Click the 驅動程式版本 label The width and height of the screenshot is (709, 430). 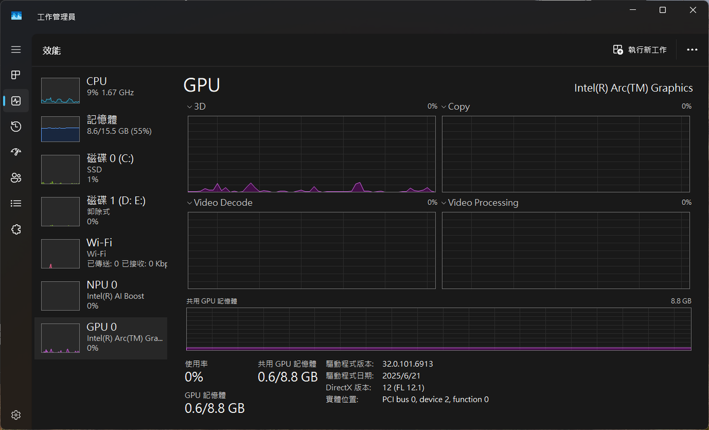click(x=350, y=364)
